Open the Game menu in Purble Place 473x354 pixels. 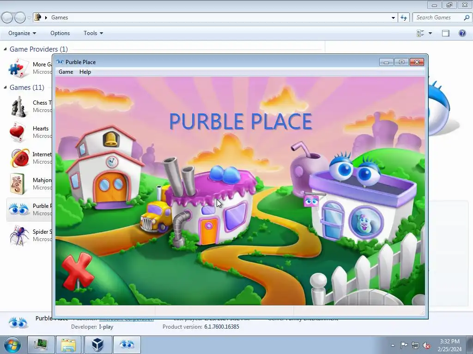pyautogui.click(x=66, y=72)
